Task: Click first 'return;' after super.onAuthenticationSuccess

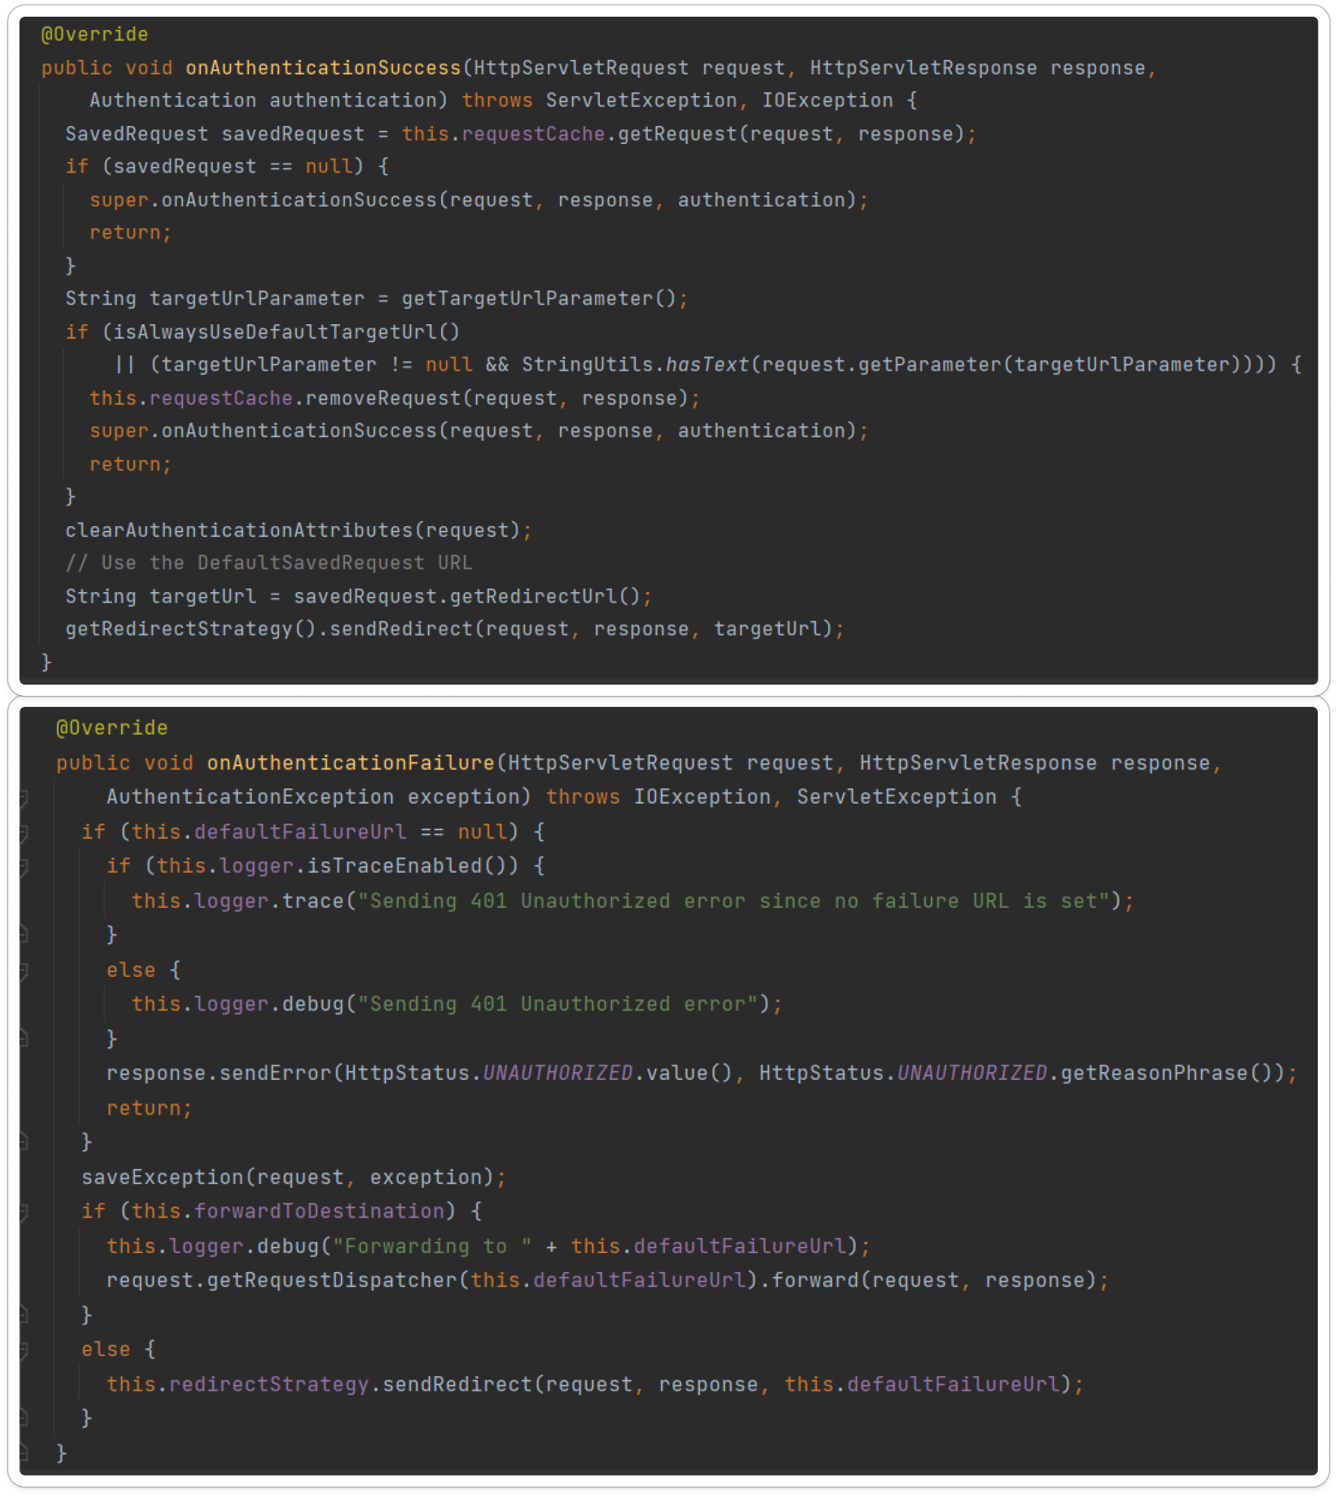Action: (131, 233)
